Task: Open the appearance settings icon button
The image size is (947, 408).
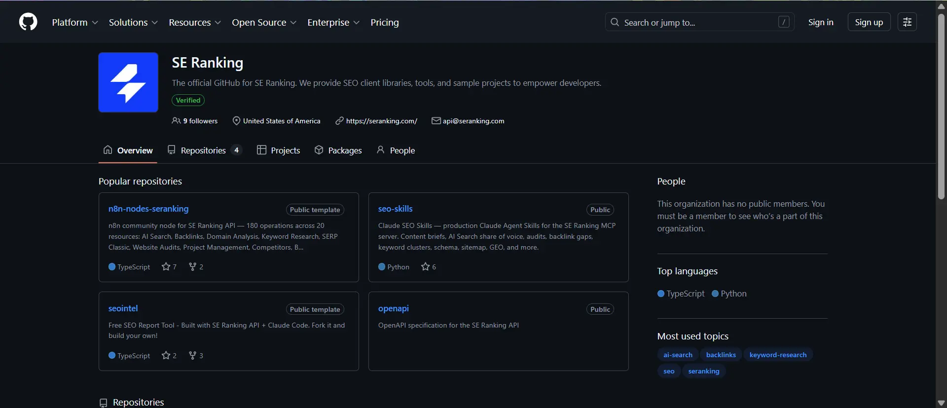Action: [907, 22]
